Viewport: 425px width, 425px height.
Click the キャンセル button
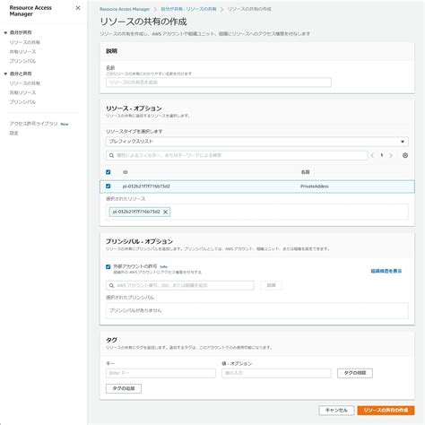point(336,410)
